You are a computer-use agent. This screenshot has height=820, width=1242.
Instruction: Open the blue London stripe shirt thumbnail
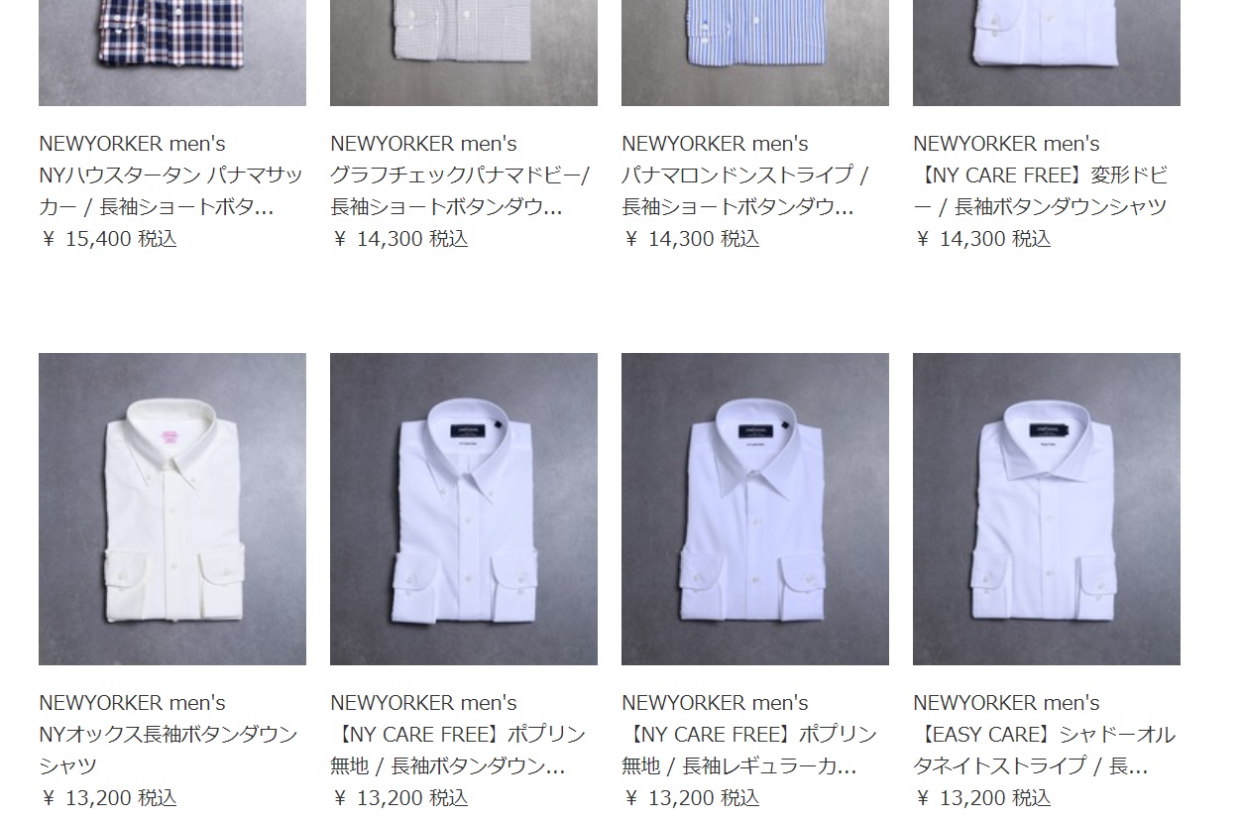coord(755,53)
